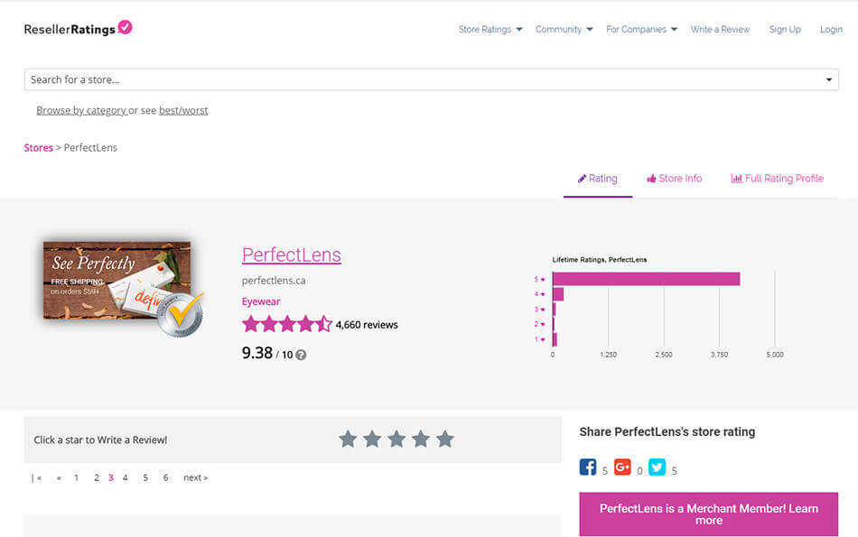The image size is (858, 537).
Task: Go to pagination page 5
Action: [145, 477]
